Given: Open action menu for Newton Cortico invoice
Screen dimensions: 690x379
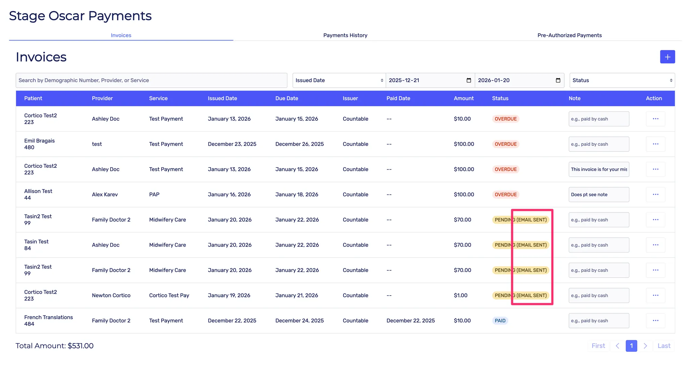Looking at the screenshot, I should click(x=655, y=295).
